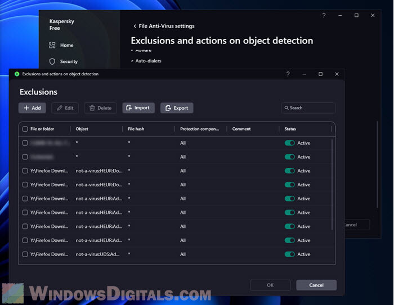Close the Exclusions dialog window
The image size is (394, 305).
[337, 74]
